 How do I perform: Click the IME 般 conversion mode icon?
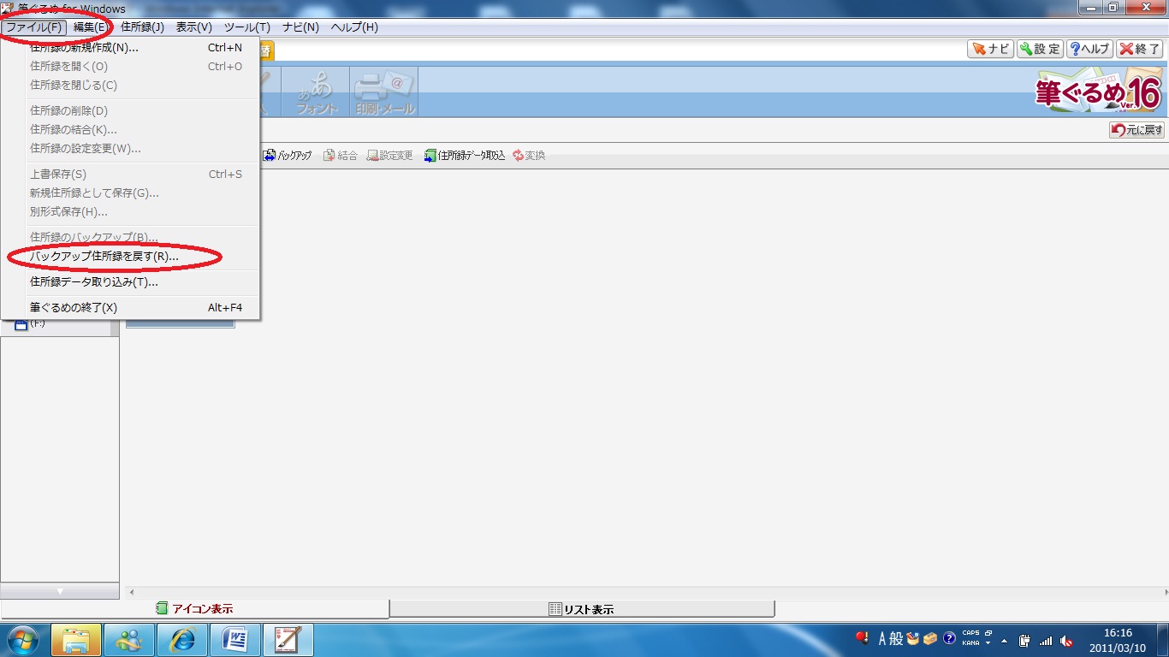[896, 638]
